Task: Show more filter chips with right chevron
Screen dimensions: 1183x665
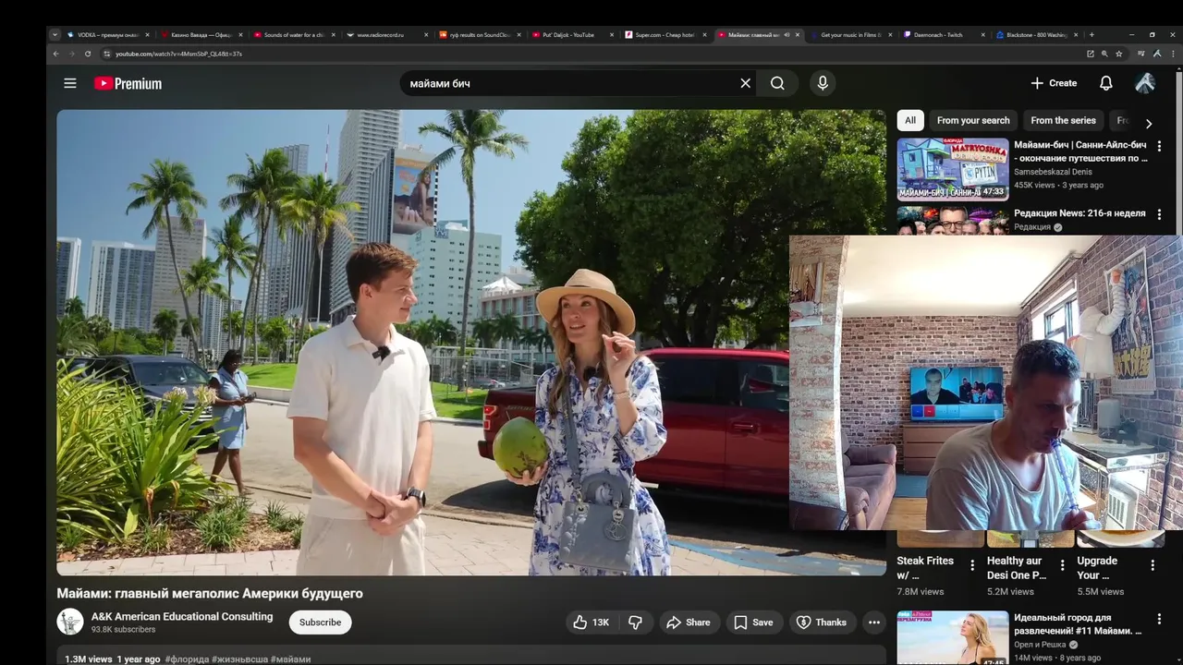Action: pyautogui.click(x=1149, y=123)
